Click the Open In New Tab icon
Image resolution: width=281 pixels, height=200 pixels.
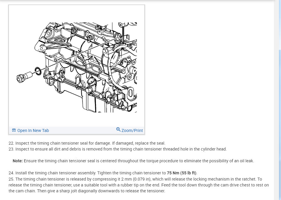tap(14, 130)
